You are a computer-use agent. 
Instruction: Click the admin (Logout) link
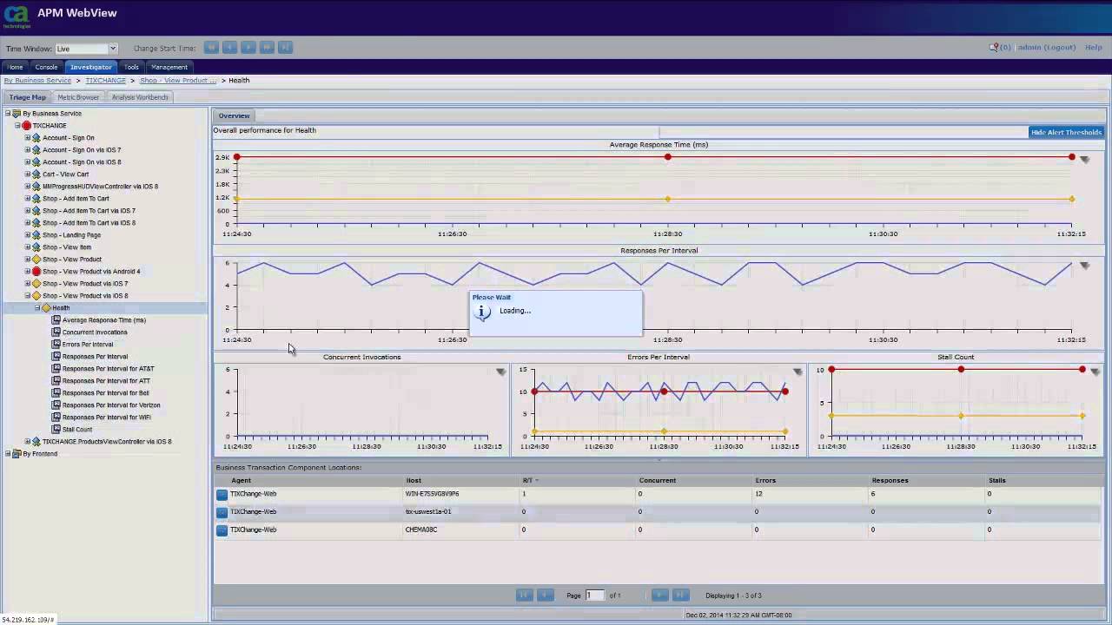pos(1047,48)
